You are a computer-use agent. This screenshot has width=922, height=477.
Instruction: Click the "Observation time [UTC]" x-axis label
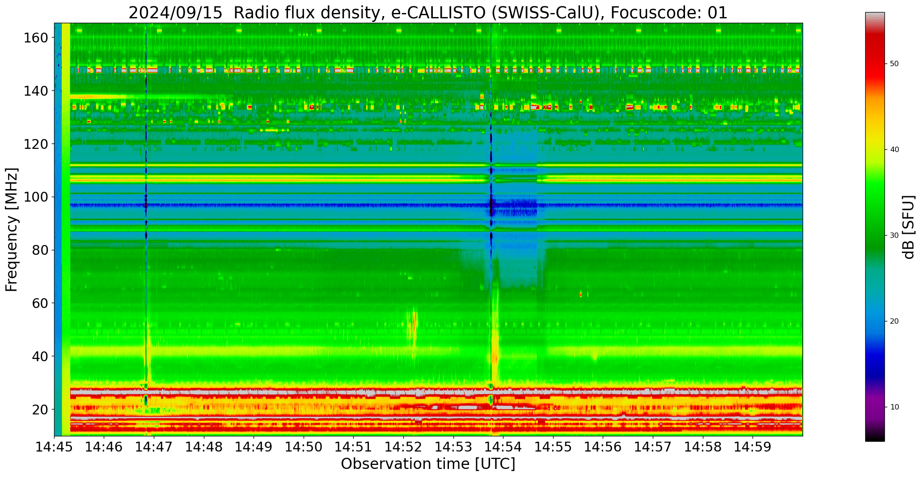[428, 464]
